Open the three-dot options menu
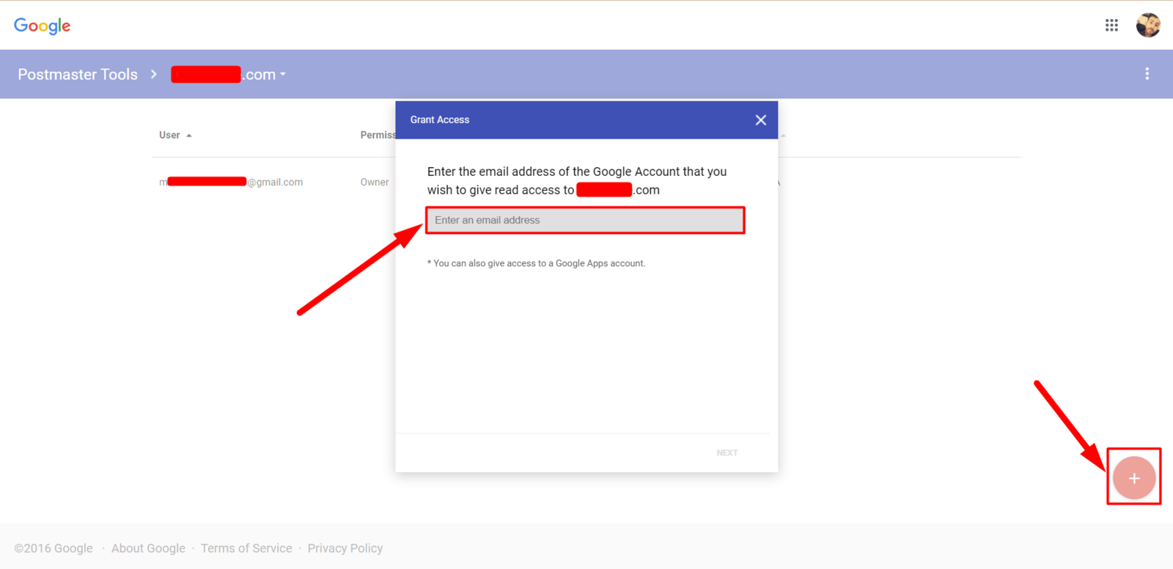Viewport: 1173px width, 569px height. point(1147,74)
